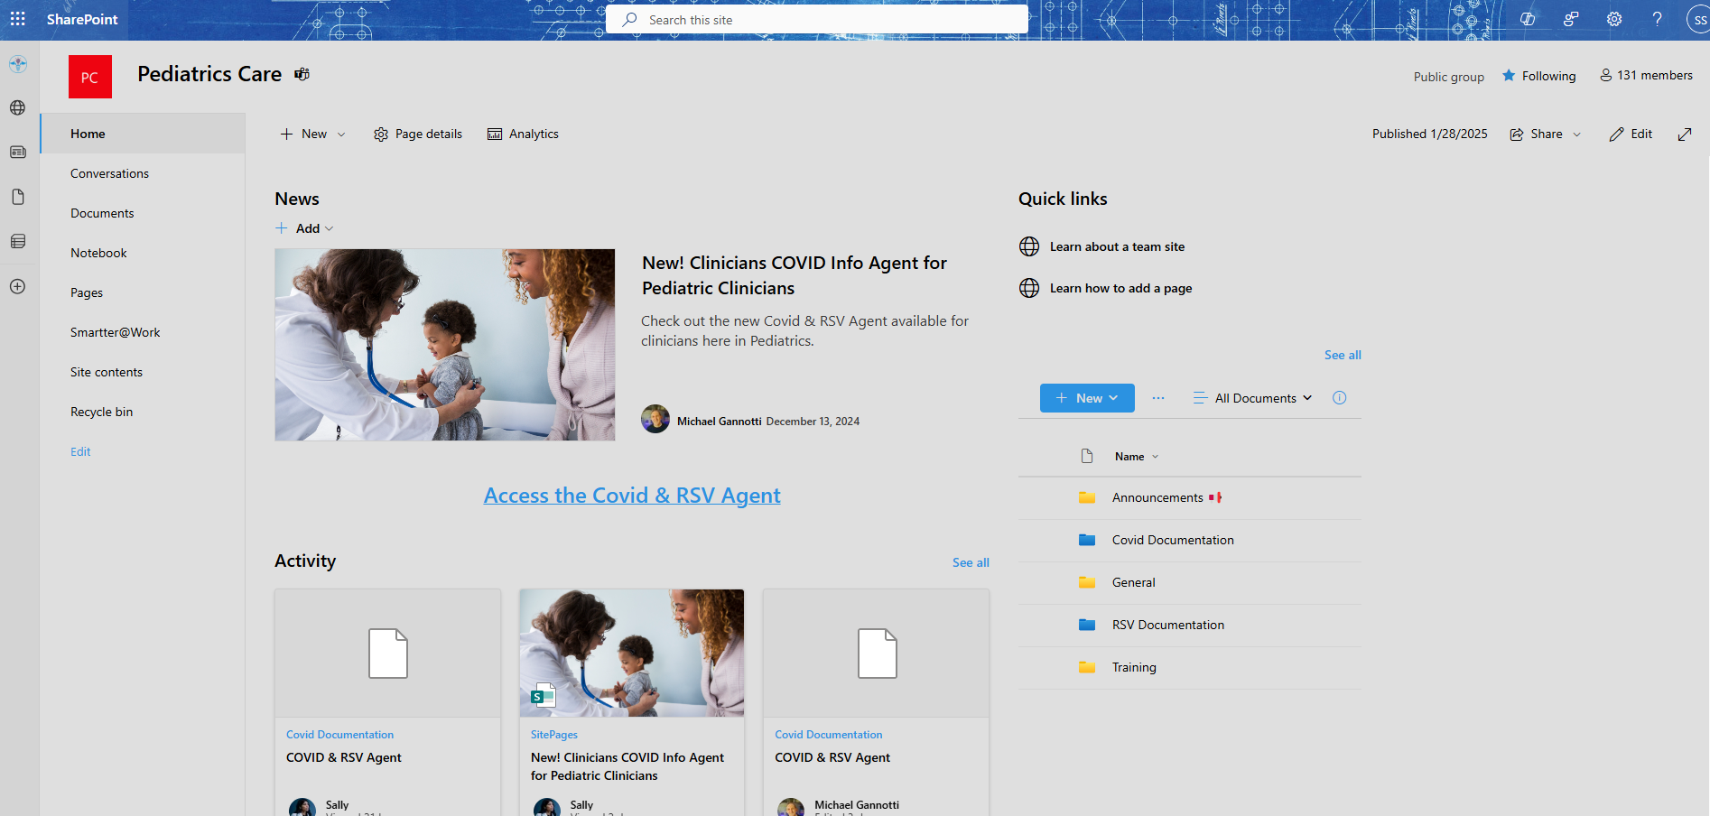Viewport: 1710px width, 816px height.
Task: Open the Copilot icon in header
Action: point(1528,19)
